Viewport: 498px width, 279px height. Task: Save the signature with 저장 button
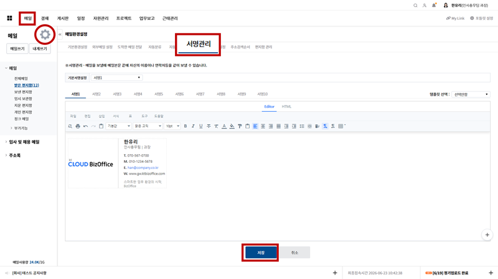click(x=261, y=253)
